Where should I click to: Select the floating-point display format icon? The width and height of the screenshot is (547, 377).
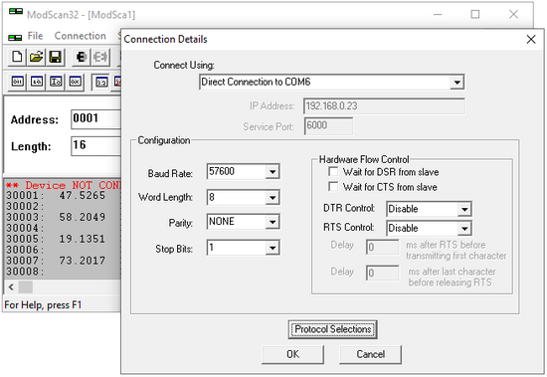pos(101,82)
